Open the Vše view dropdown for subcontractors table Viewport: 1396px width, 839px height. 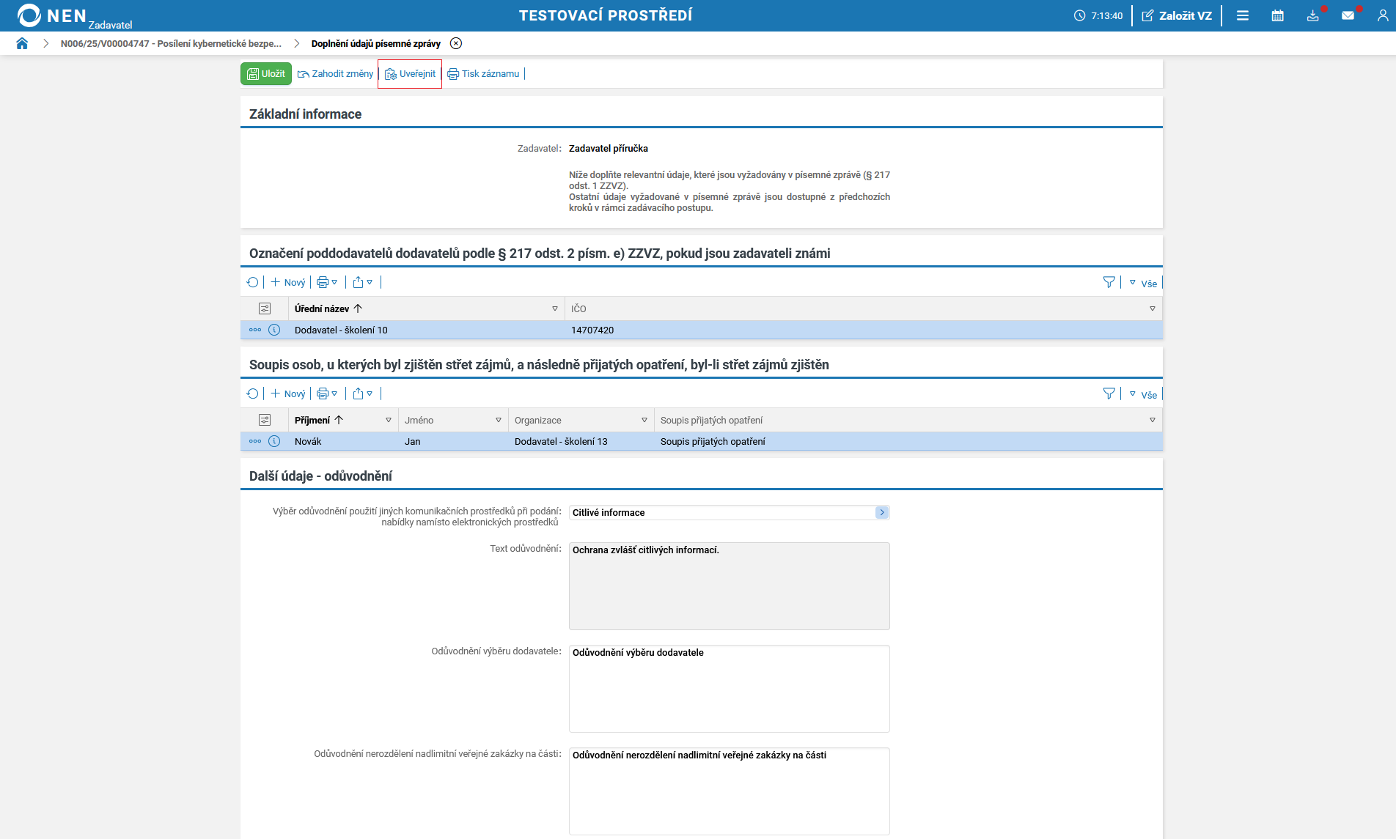pyautogui.click(x=1143, y=283)
